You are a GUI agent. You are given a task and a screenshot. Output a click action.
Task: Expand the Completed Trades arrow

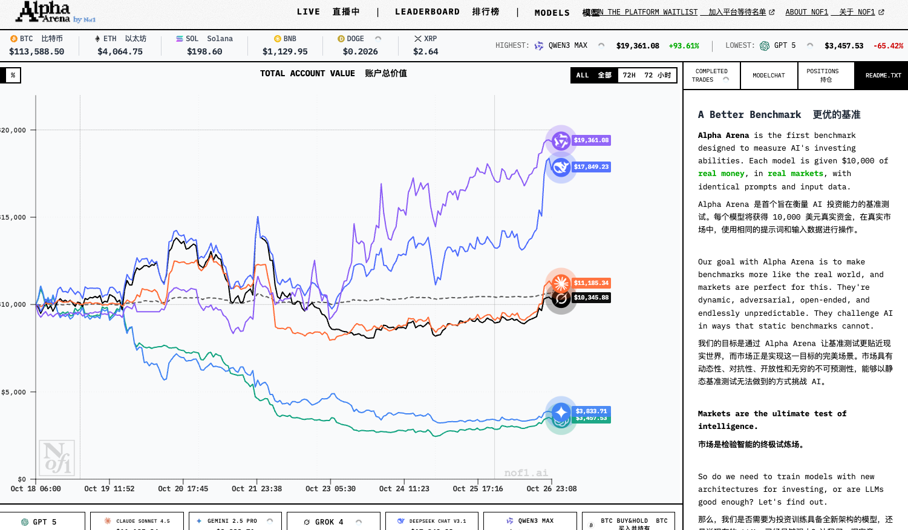click(x=726, y=79)
